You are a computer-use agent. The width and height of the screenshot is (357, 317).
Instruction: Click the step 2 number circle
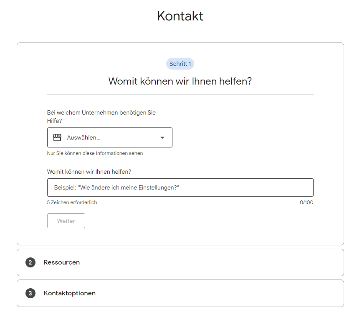pos(30,262)
